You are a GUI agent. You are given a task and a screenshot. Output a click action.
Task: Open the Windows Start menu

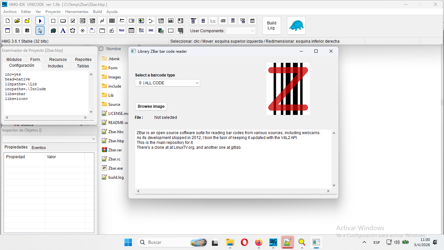(128, 242)
